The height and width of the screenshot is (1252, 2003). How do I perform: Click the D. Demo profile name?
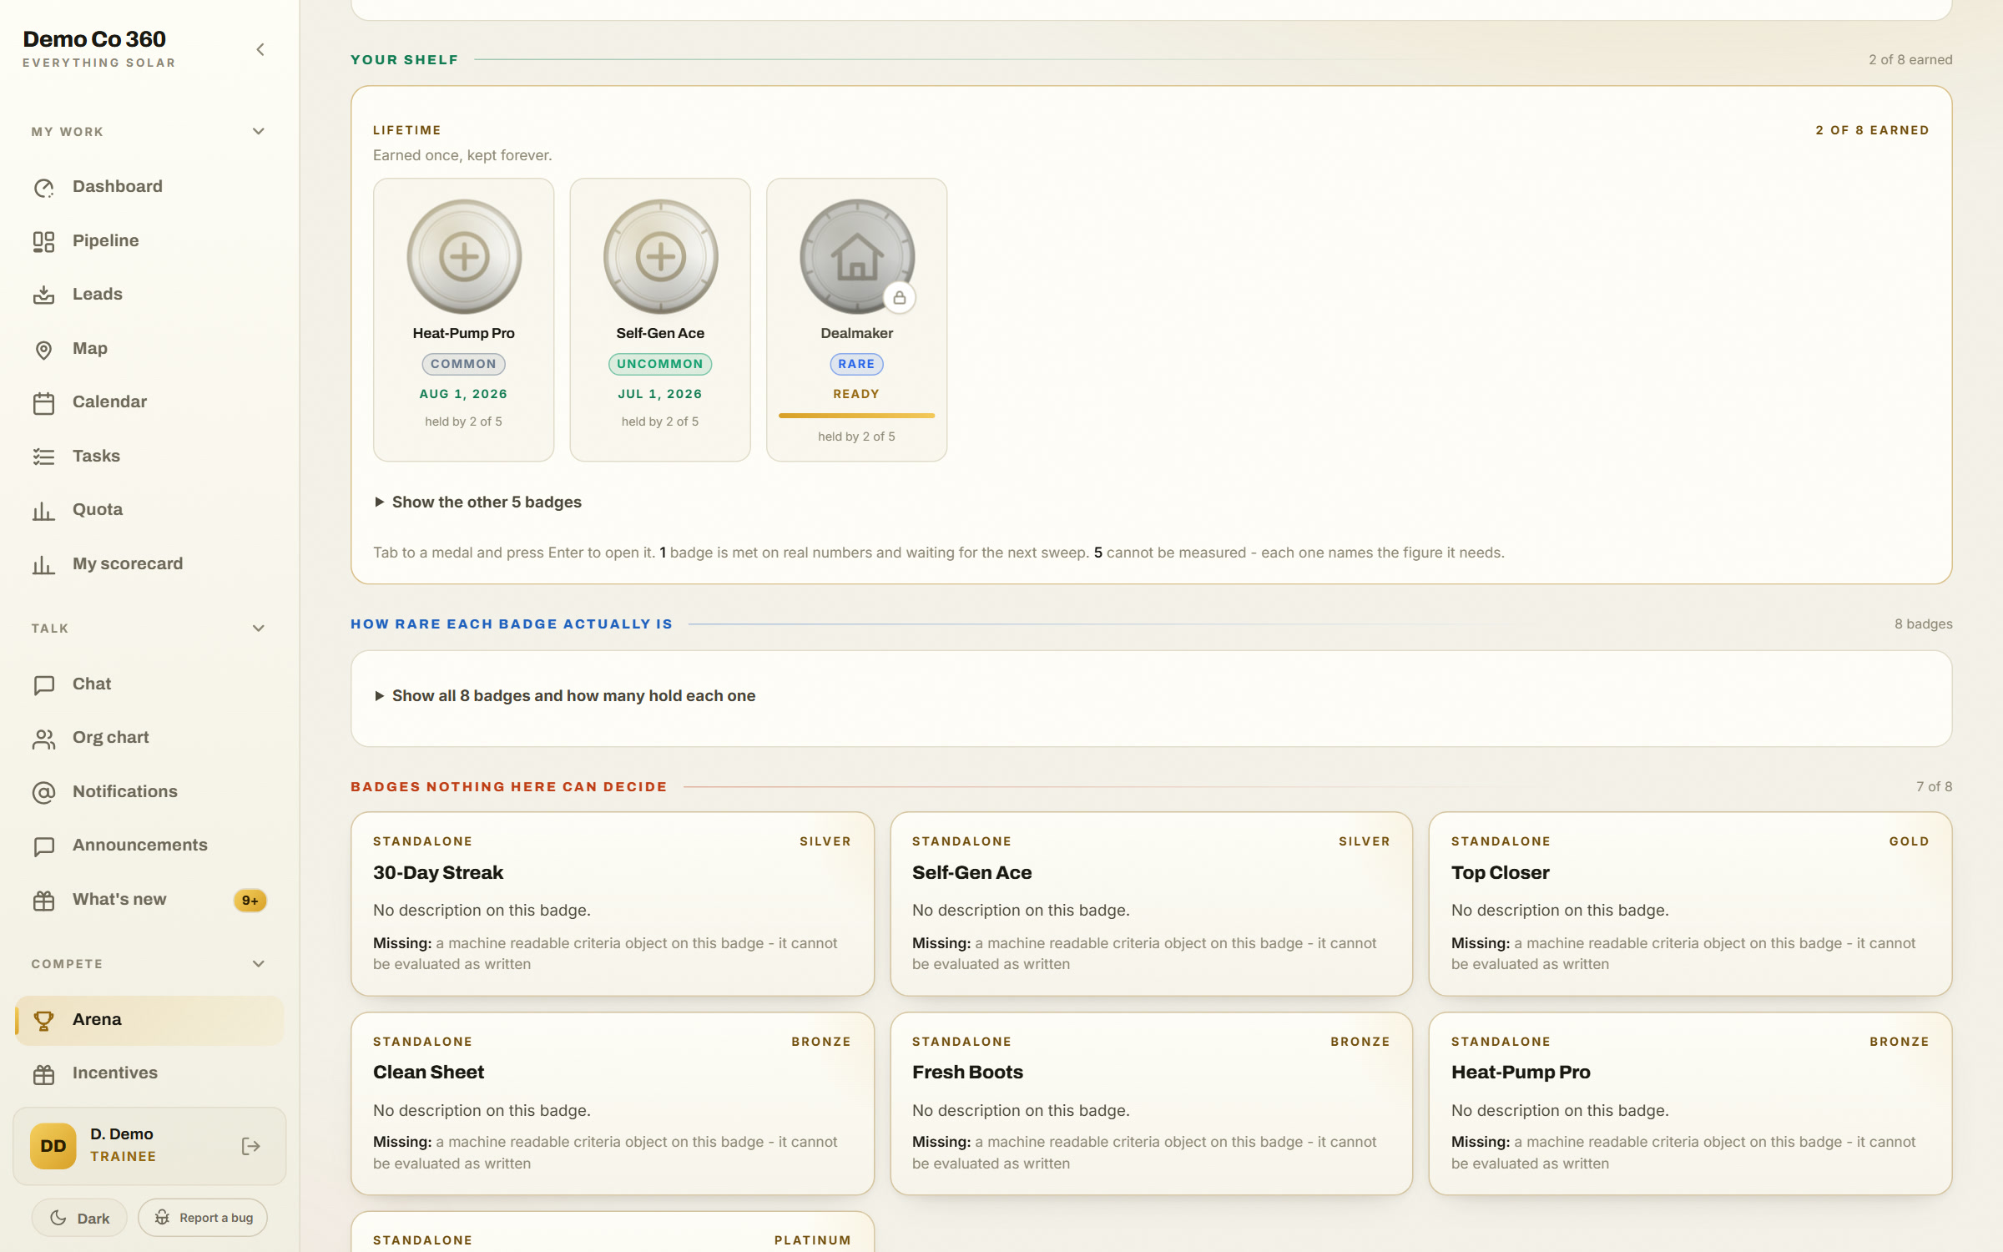[122, 1133]
